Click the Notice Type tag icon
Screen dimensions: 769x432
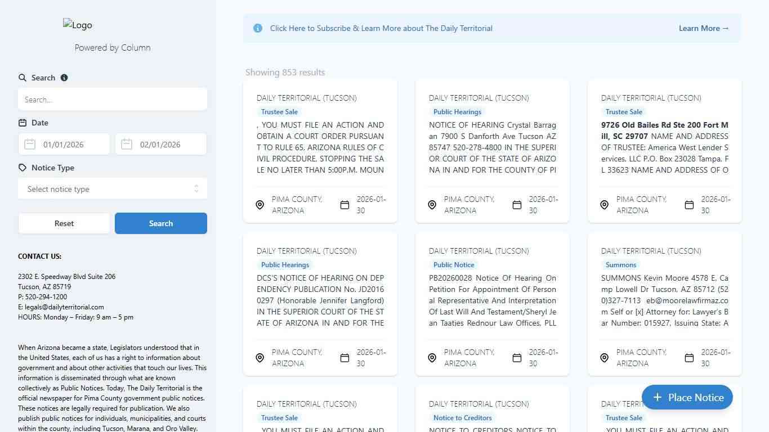[23, 168]
